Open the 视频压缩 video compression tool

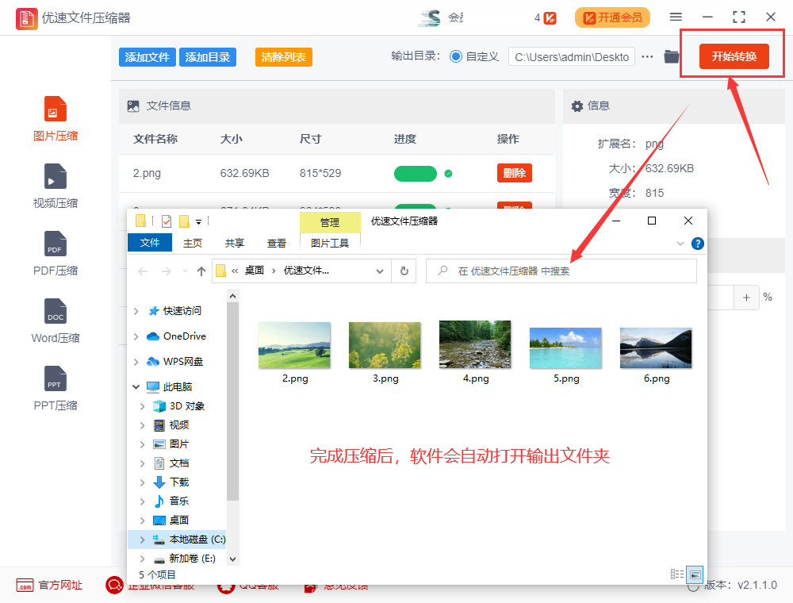click(x=56, y=177)
